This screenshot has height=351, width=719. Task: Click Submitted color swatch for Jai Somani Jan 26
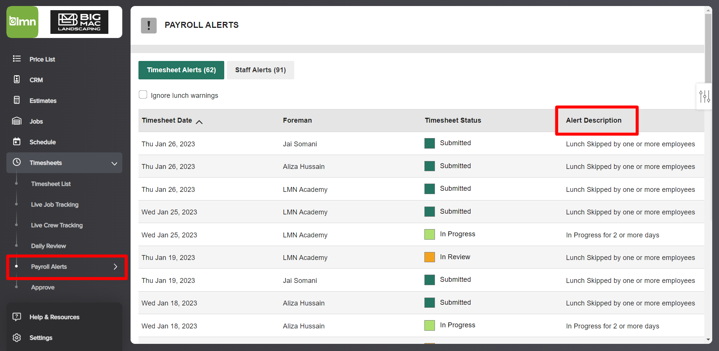pos(430,143)
